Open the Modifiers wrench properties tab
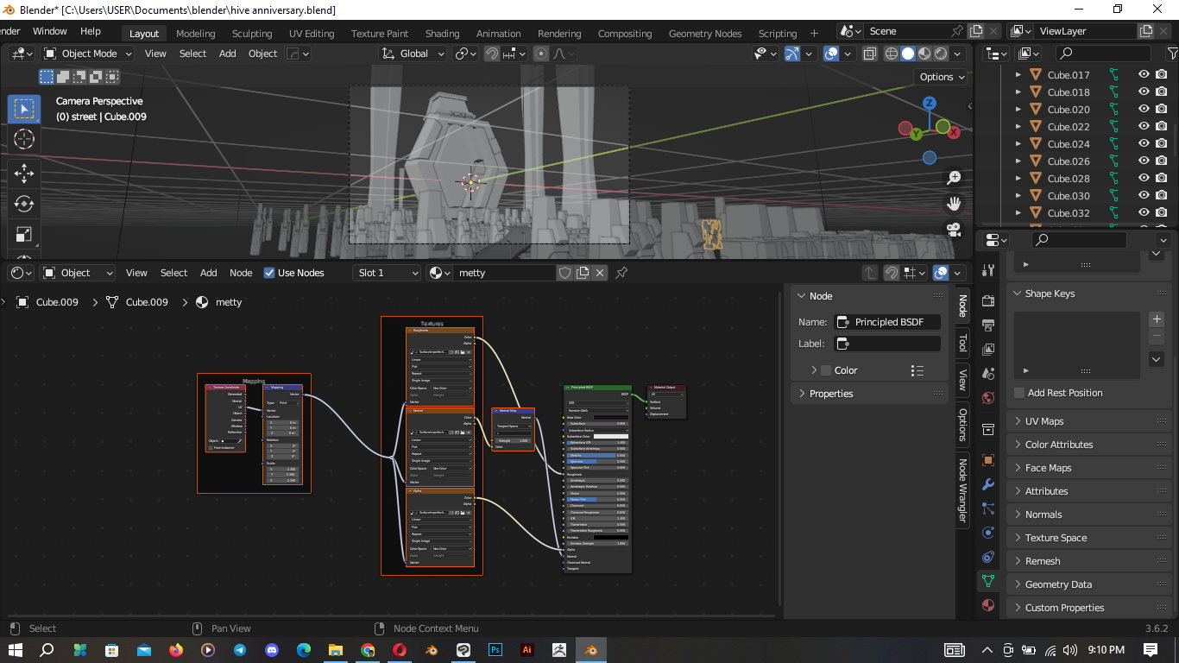 tap(988, 484)
